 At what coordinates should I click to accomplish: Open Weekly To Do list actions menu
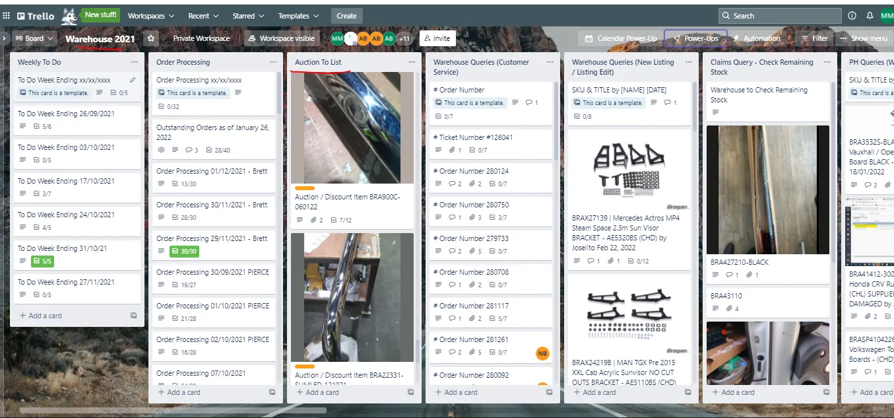point(135,62)
